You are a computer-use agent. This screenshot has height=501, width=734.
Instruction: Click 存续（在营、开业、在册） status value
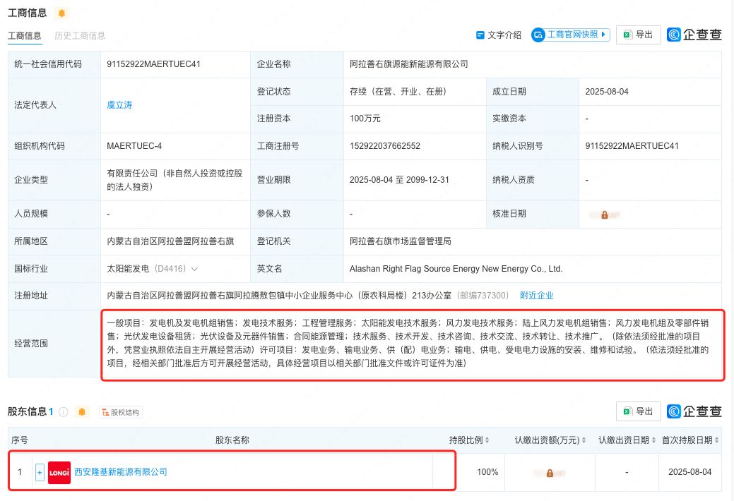400,92
